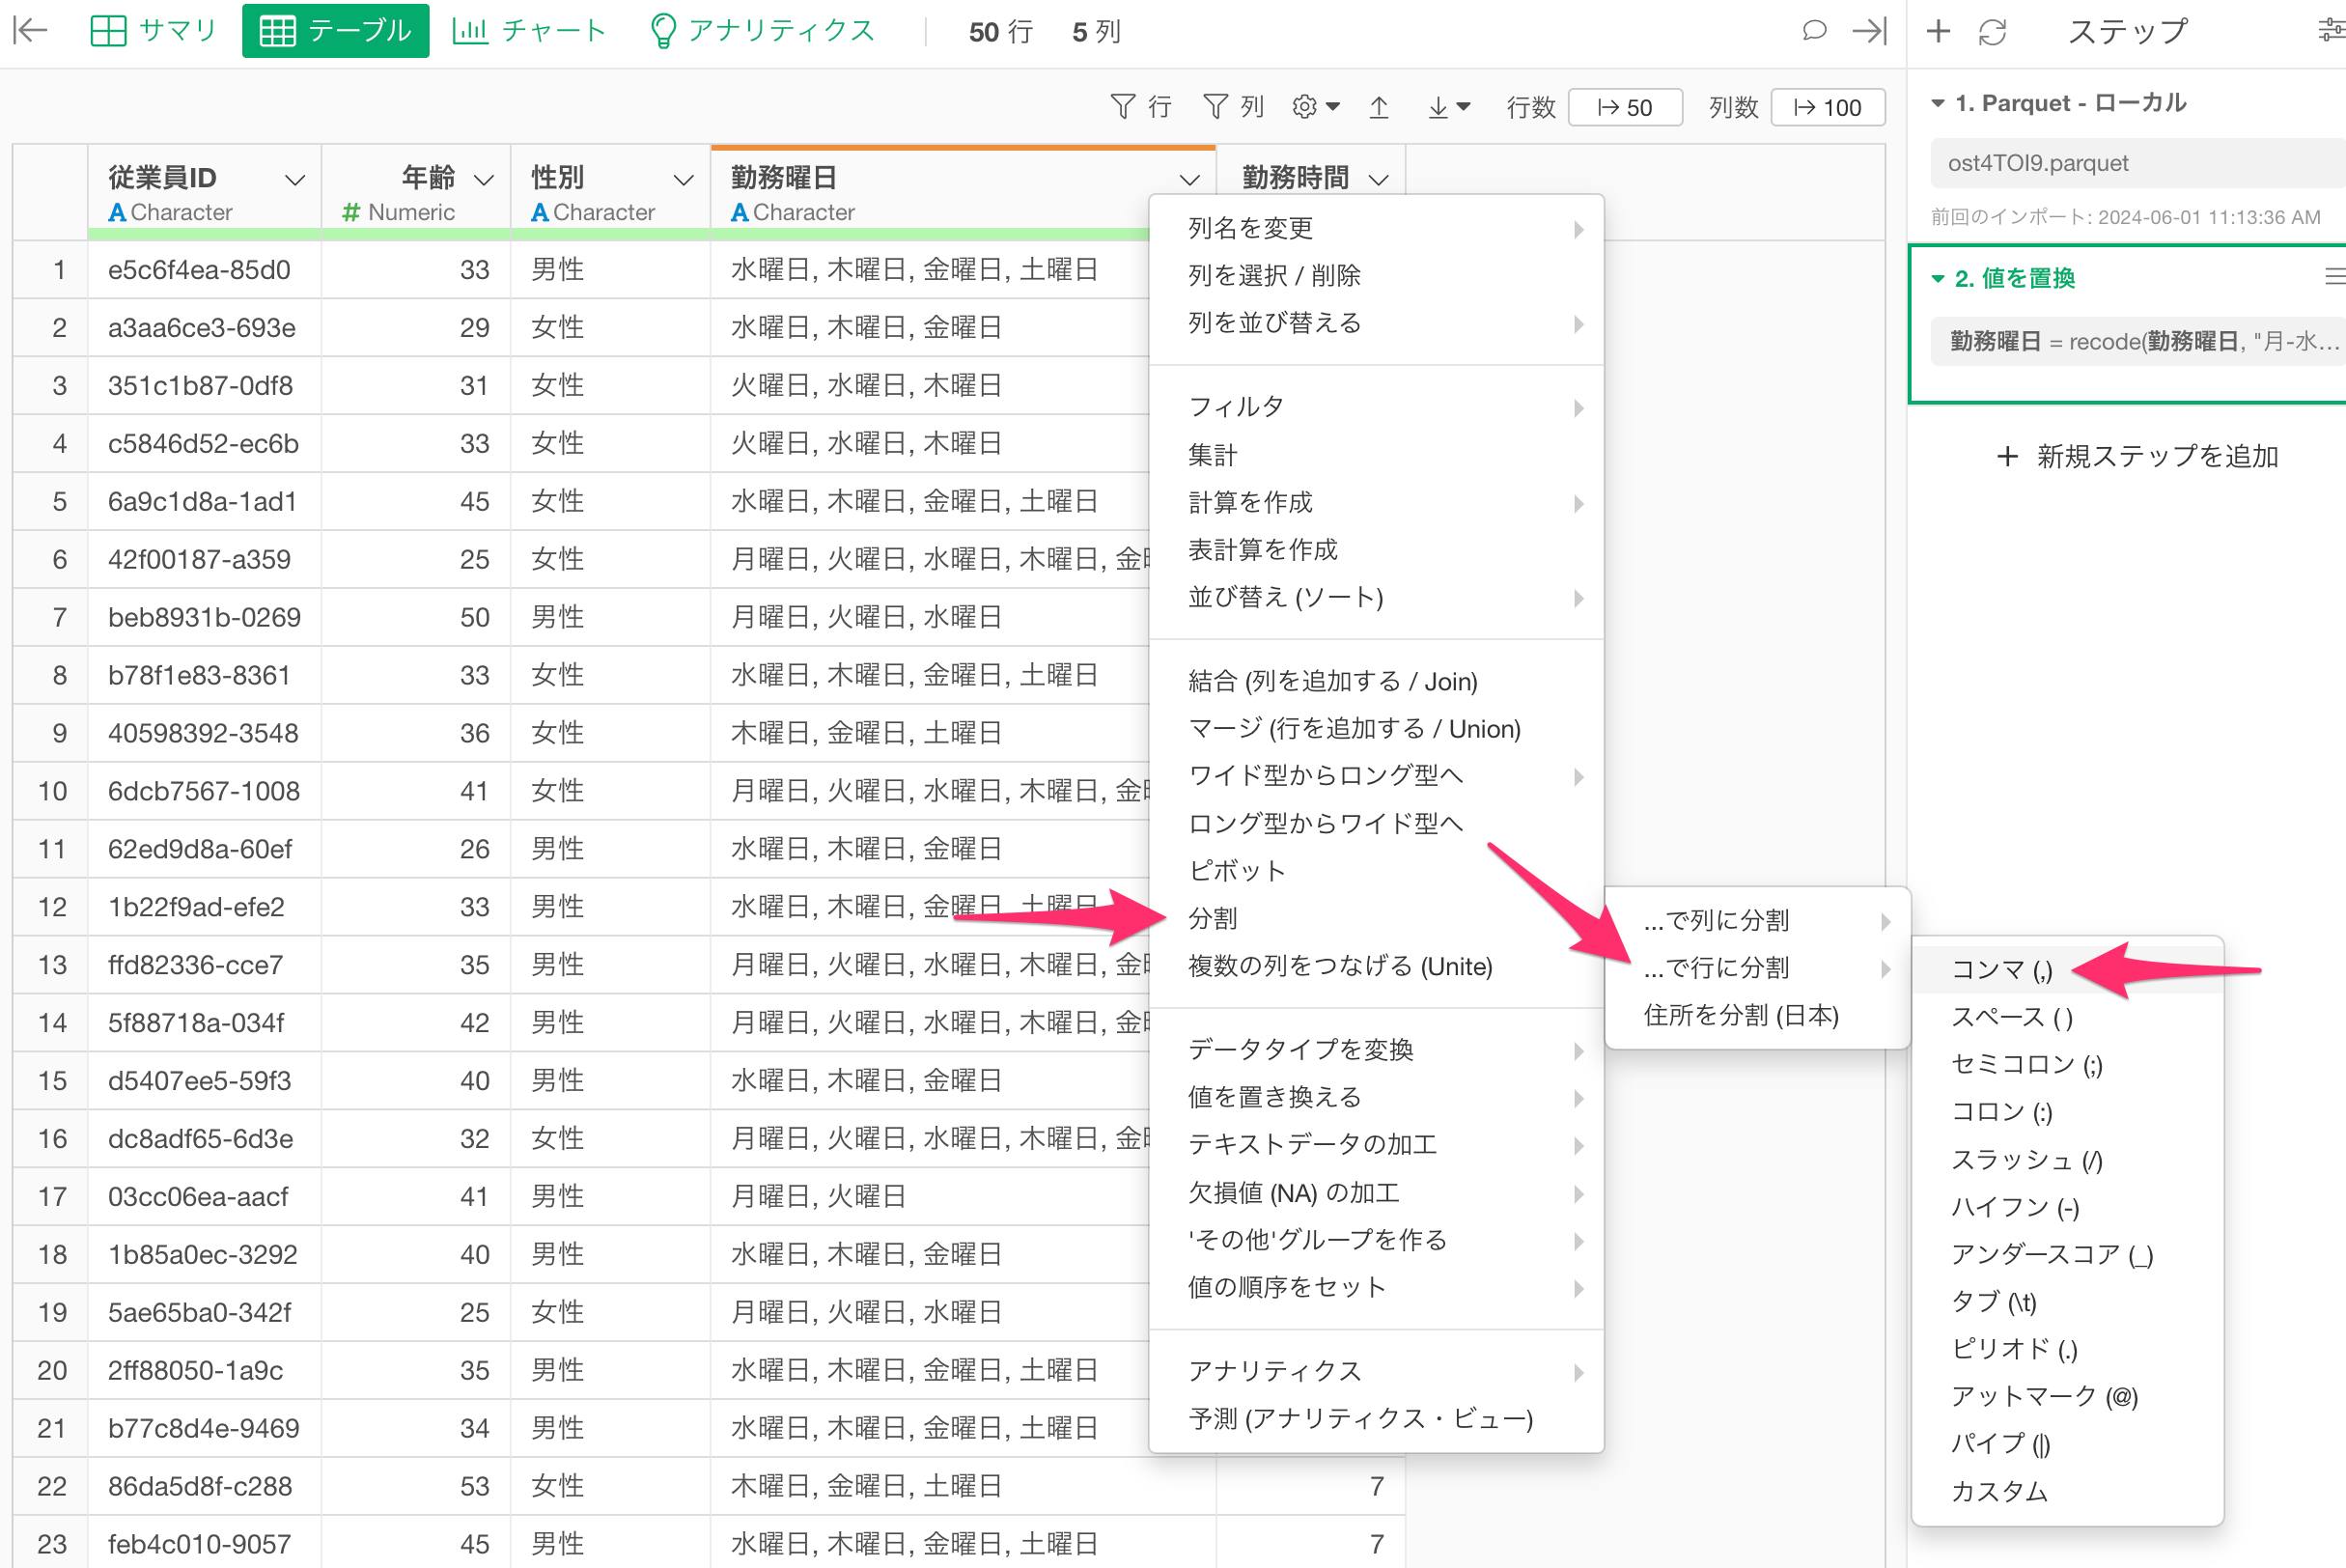Open the 値の順序をセット submenu
Viewport: 2346px width, 1568px height.
1377,1288
